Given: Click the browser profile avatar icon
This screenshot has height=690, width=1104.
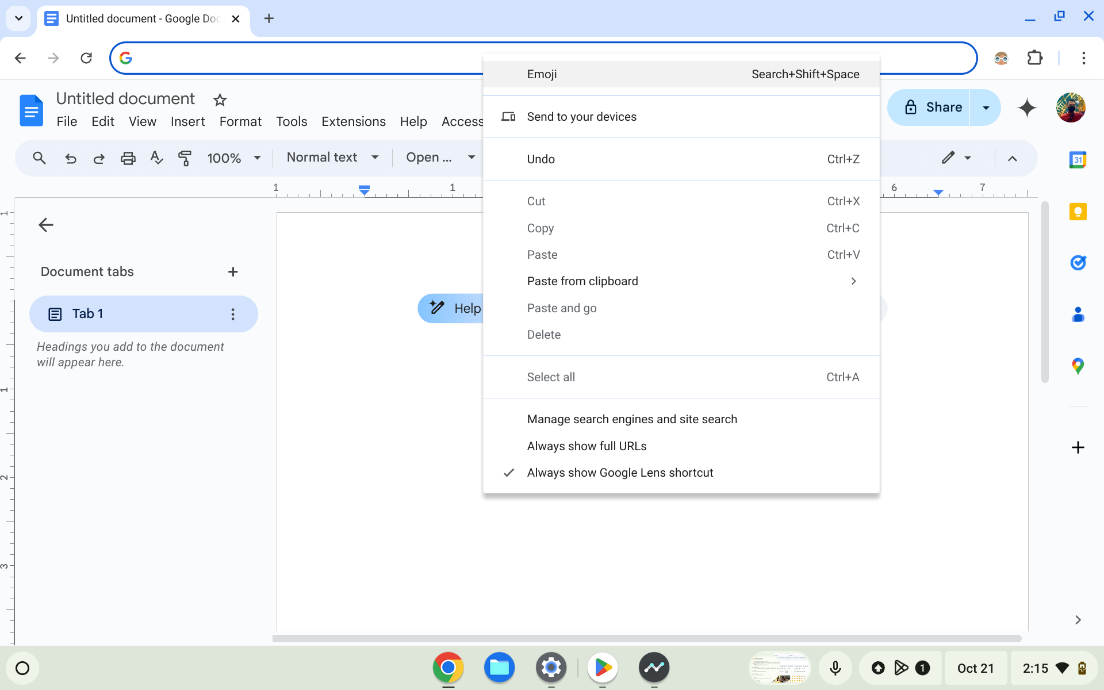Looking at the screenshot, I should [1001, 57].
